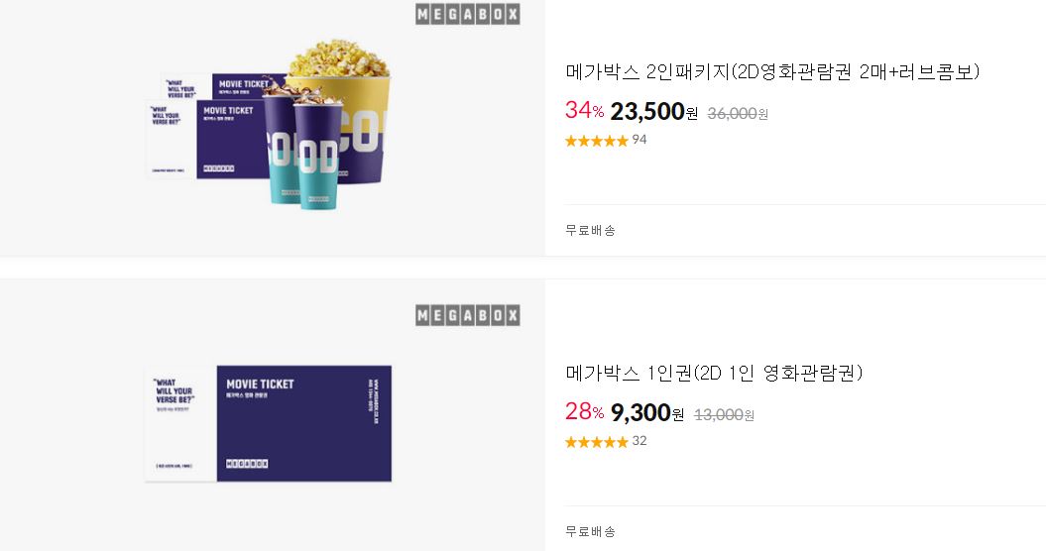Open the 메가박스 1인권 product title
Viewport: 1046px width, 551px height.
pyautogui.click(x=714, y=373)
